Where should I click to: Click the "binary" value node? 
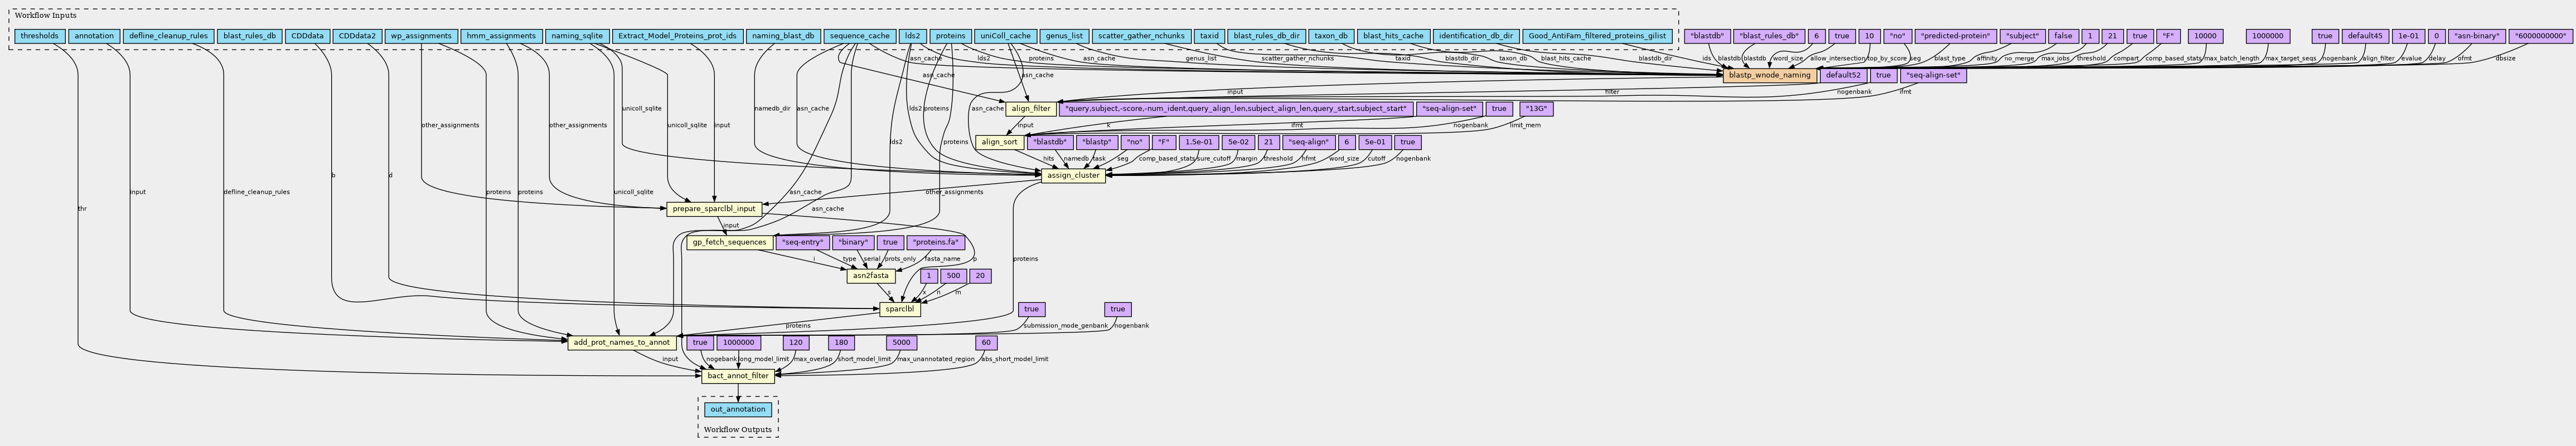pos(854,242)
